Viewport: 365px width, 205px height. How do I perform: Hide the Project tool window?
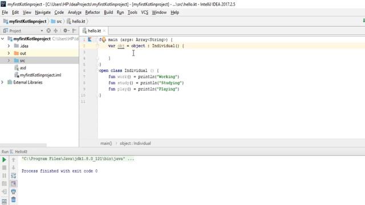click(74, 30)
